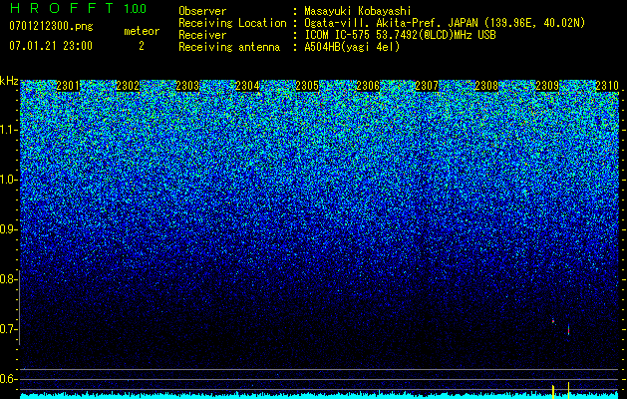The image size is (627, 399).
Task: Click the HROFFT program title
Action: pos(63,8)
